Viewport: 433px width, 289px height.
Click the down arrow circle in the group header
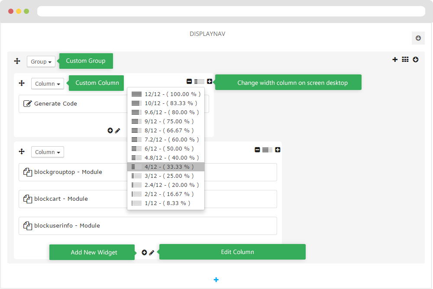pos(416,60)
